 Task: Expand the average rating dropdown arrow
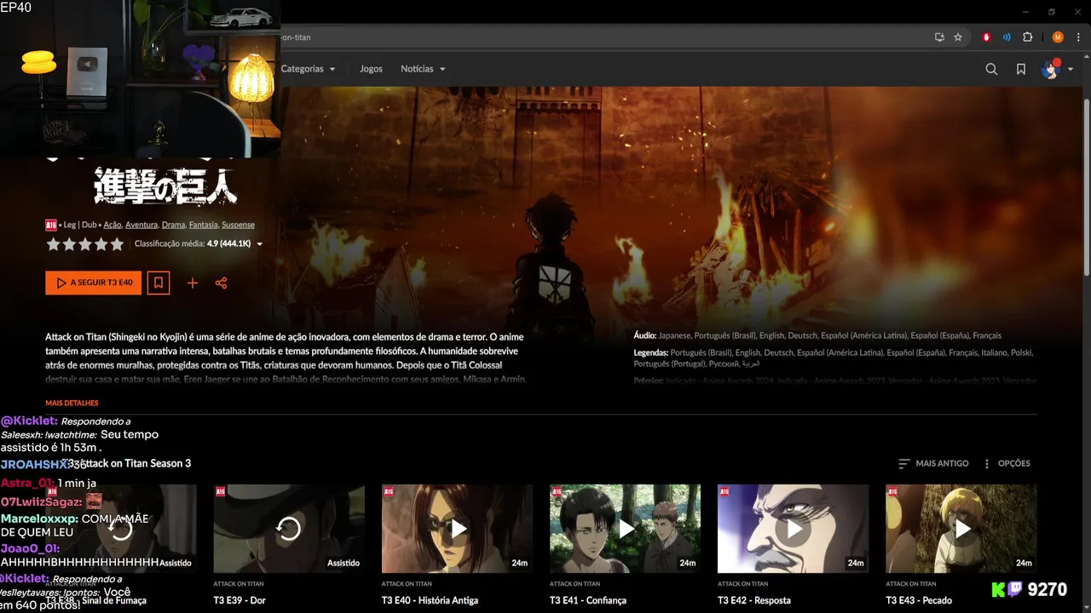pyautogui.click(x=260, y=244)
